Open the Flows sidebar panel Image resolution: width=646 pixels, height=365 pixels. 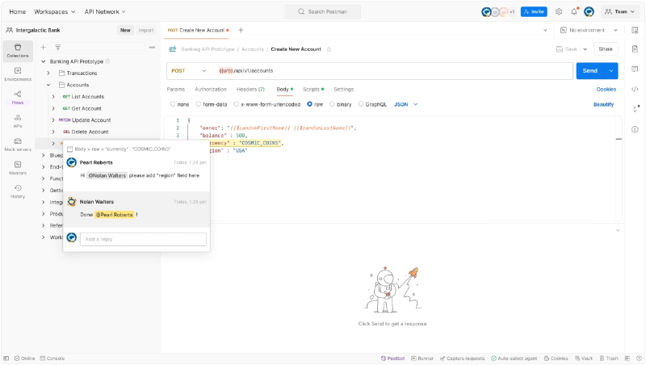coord(18,98)
